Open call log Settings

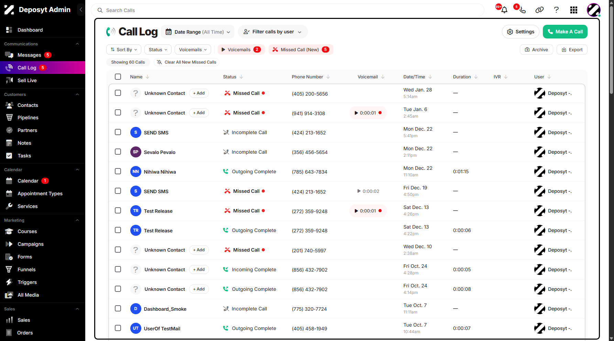tap(520, 32)
